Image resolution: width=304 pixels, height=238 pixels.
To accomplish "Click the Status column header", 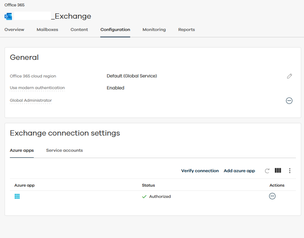I will [x=148, y=185].
